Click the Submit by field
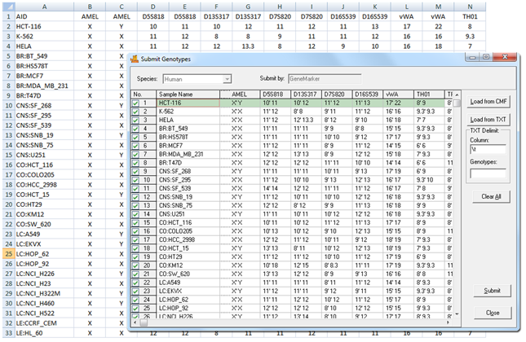Screen dimensions: 526x342 (x=325, y=79)
